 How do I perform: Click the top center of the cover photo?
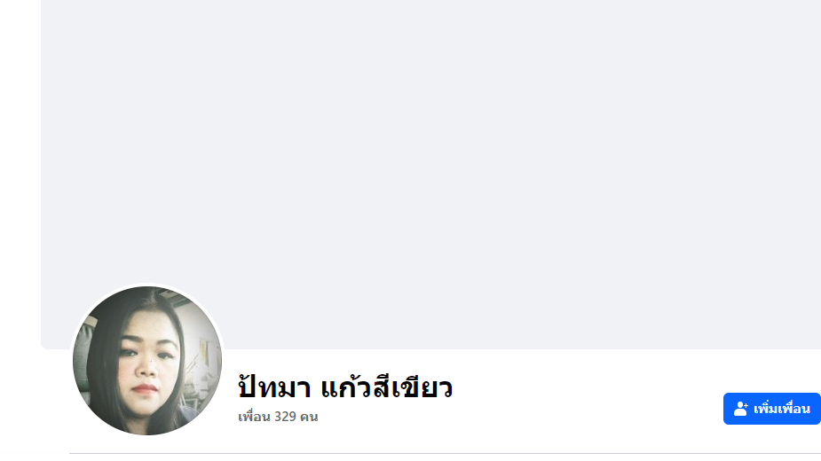click(431, 11)
